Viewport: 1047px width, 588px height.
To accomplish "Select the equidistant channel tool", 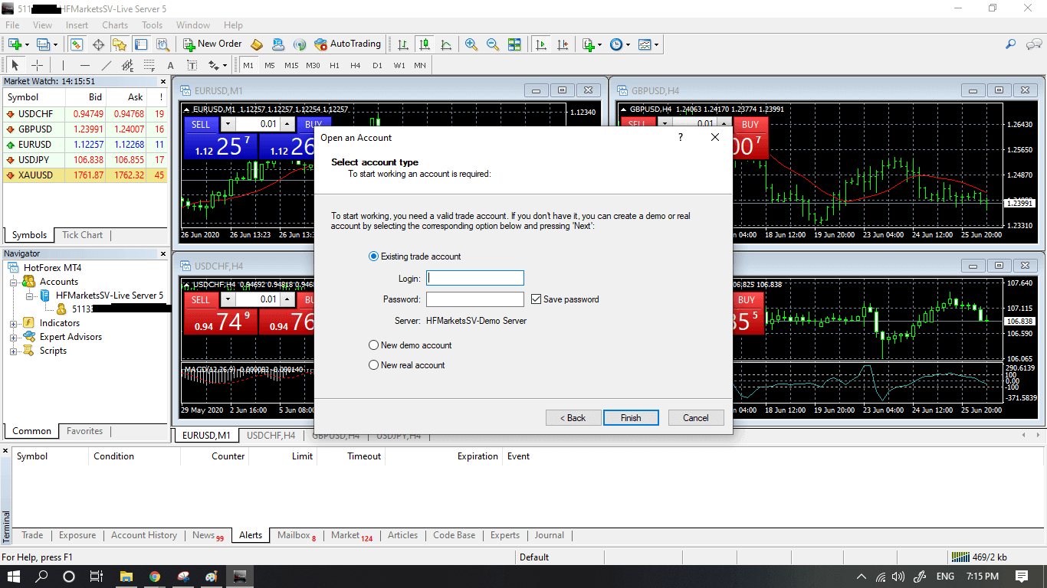I will (127, 66).
